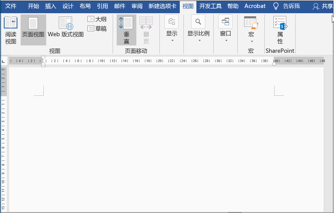Click the first-line indent marker on the ruler
This screenshot has height=213, width=334.
[x=43, y=57]
